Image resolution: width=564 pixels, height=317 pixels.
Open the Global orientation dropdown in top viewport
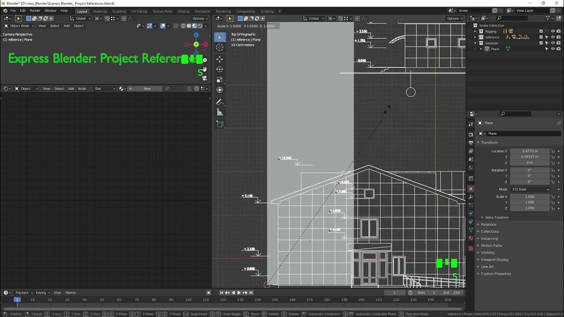(x=314, y=18)
